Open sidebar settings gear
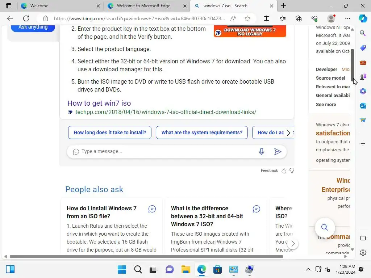 [x=363, y=253]
